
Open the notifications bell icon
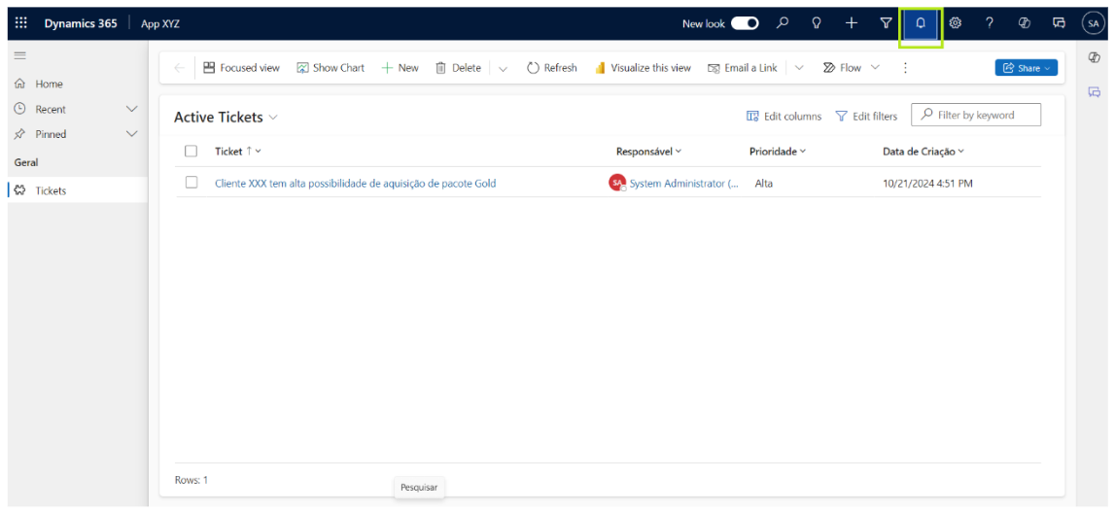[921, 24]
